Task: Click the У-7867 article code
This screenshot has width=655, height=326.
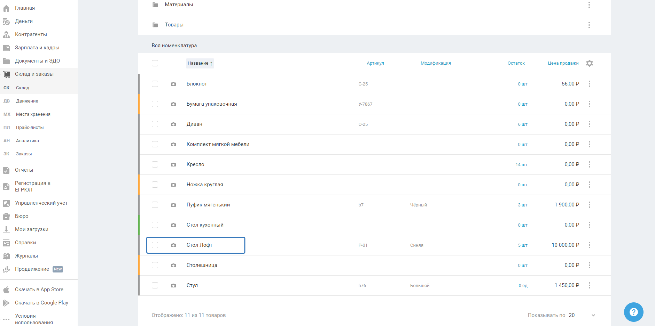Action: 365,104
